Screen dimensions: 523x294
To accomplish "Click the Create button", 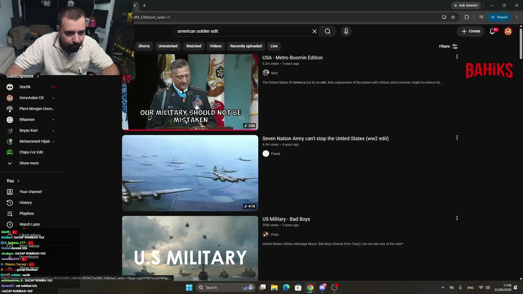I will click(x=471, y=31).
